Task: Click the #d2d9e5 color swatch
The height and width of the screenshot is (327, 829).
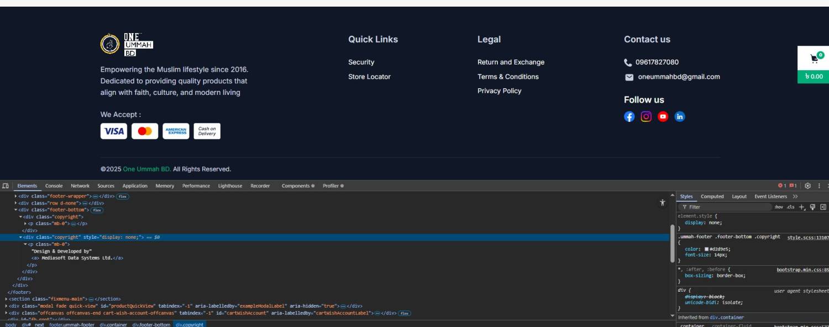Action: coord(706,249)
